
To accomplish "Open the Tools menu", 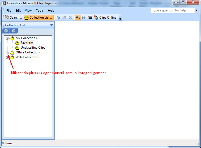I will [40, 11].
